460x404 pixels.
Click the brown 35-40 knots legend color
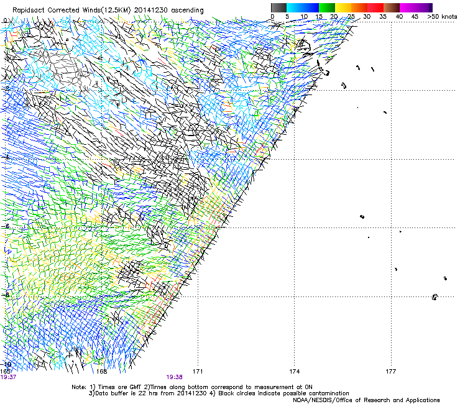tap(392, 7)
